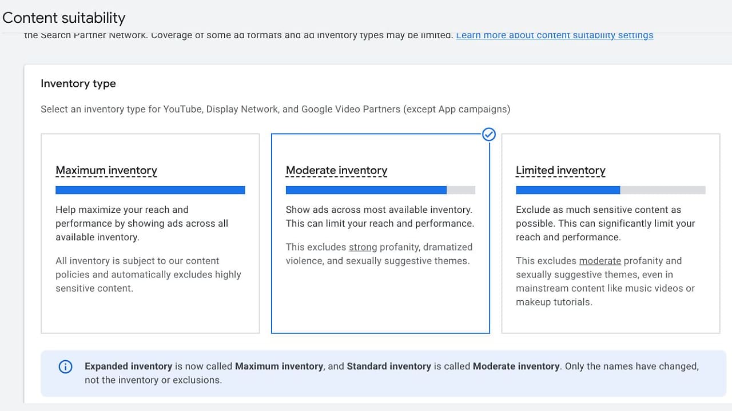
Task: Click the Content suitability page heading
Action: tap(63, 18)
